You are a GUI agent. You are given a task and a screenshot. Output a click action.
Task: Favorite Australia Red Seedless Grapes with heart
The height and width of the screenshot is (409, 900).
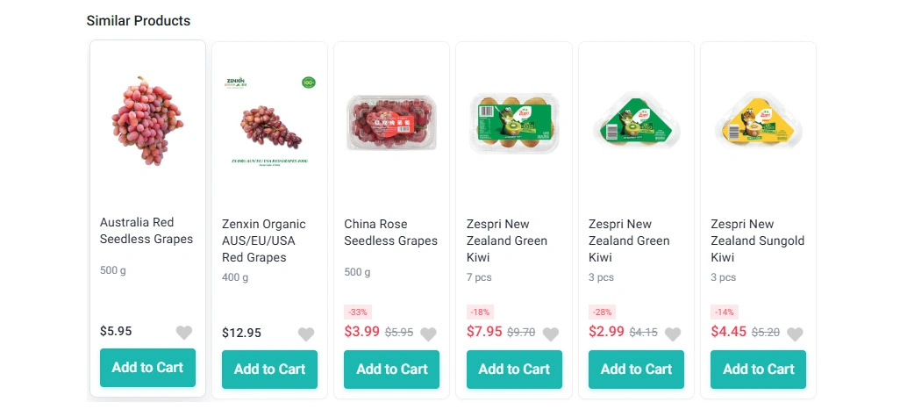tap(183, 332)
